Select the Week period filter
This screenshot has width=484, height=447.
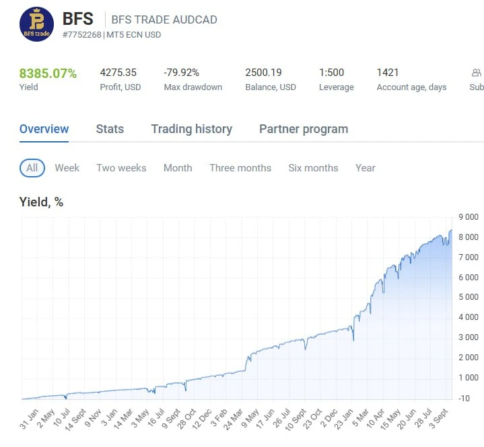[x=67, y=167]
